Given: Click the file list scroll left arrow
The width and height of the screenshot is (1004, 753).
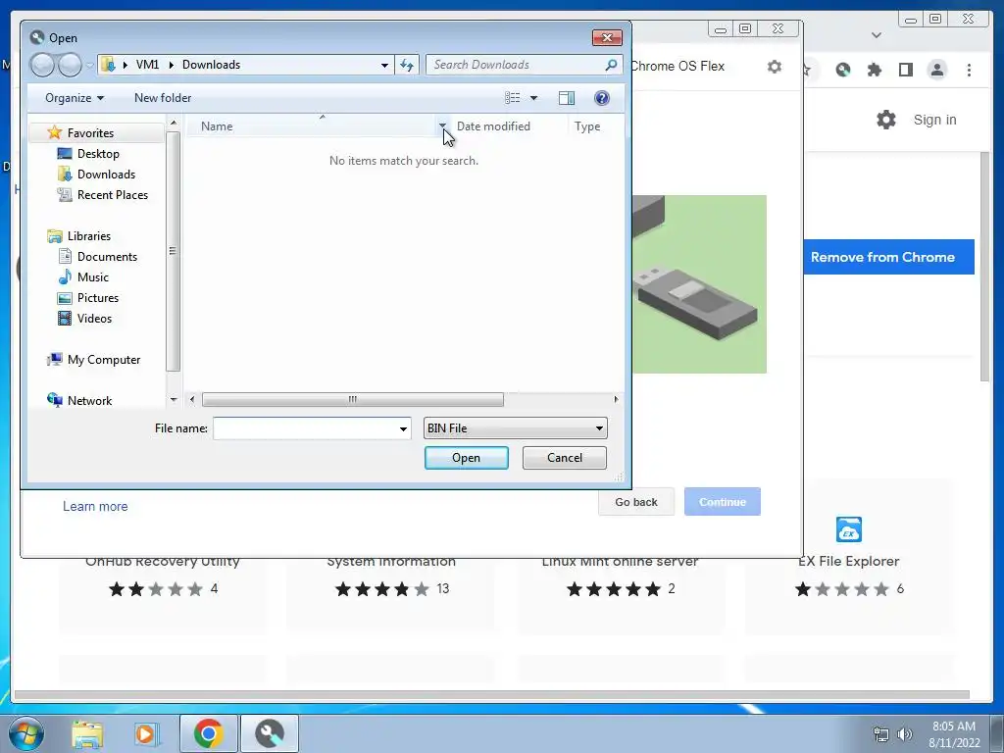Looking at the screenshot, I should (192, 400).
